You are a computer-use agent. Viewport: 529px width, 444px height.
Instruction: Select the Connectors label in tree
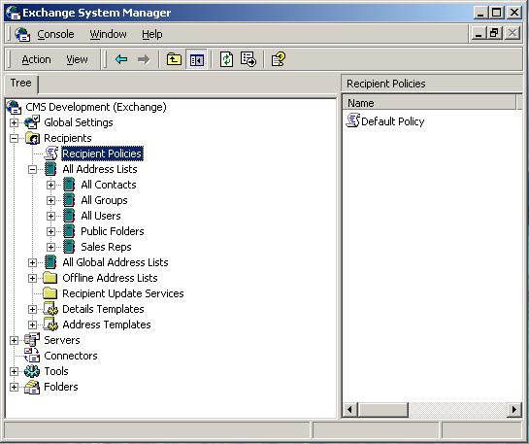click(x=71, y=356)
